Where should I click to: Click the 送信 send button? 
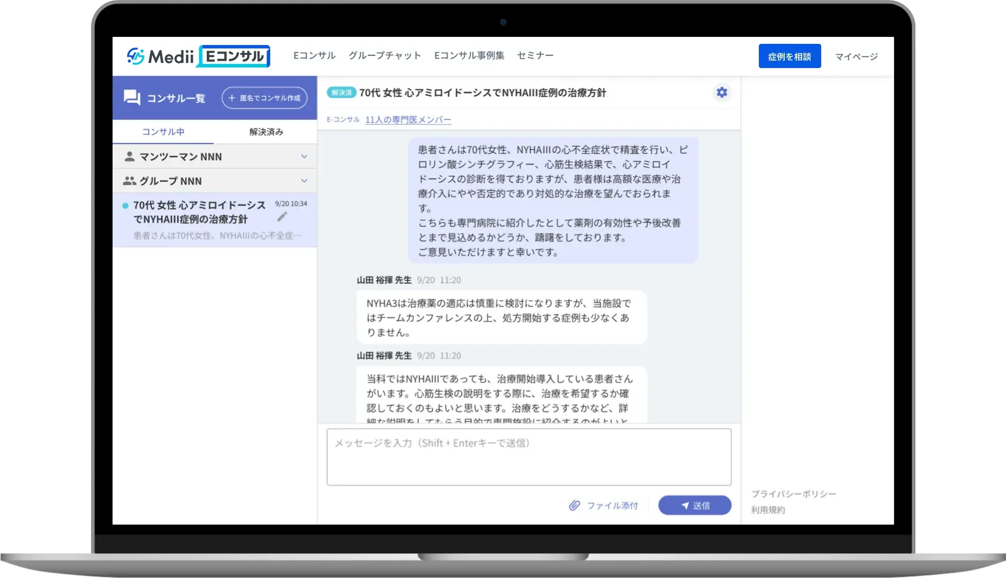(x=695, y=505)
